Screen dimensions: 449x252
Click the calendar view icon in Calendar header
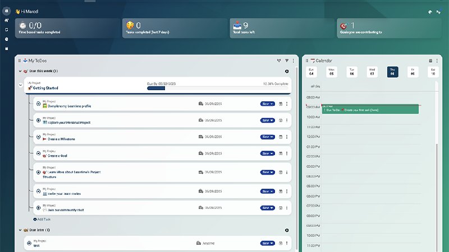(x=430, y=60)
